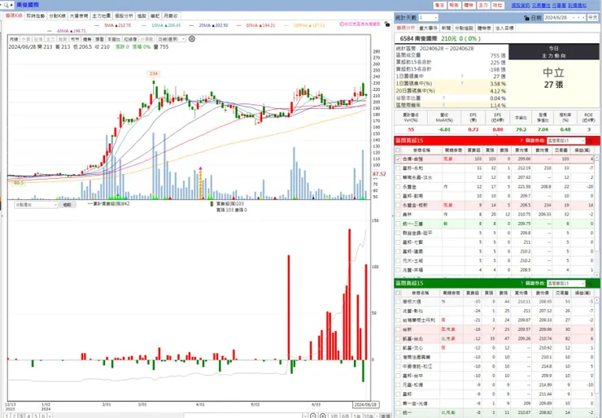Click the 2024/06/28 date marker under chart

click(366, 404)
